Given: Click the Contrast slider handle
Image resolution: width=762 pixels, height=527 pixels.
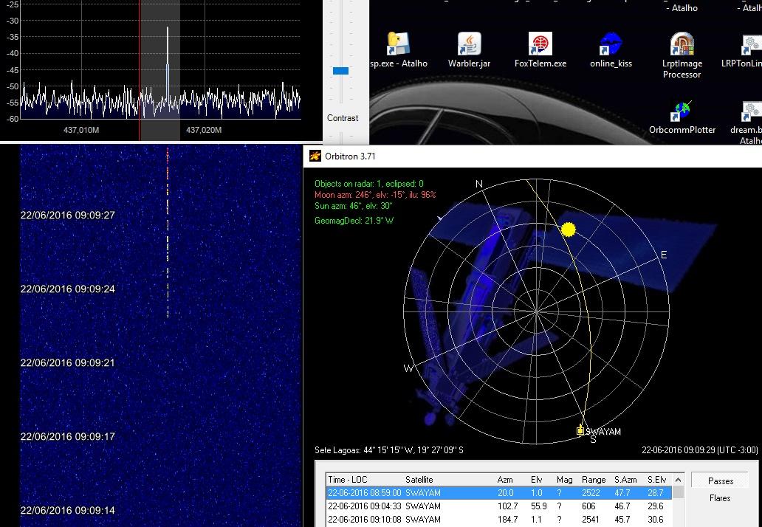Looking at the screenshot, I should pyautogui.click(x=340, y=71).
